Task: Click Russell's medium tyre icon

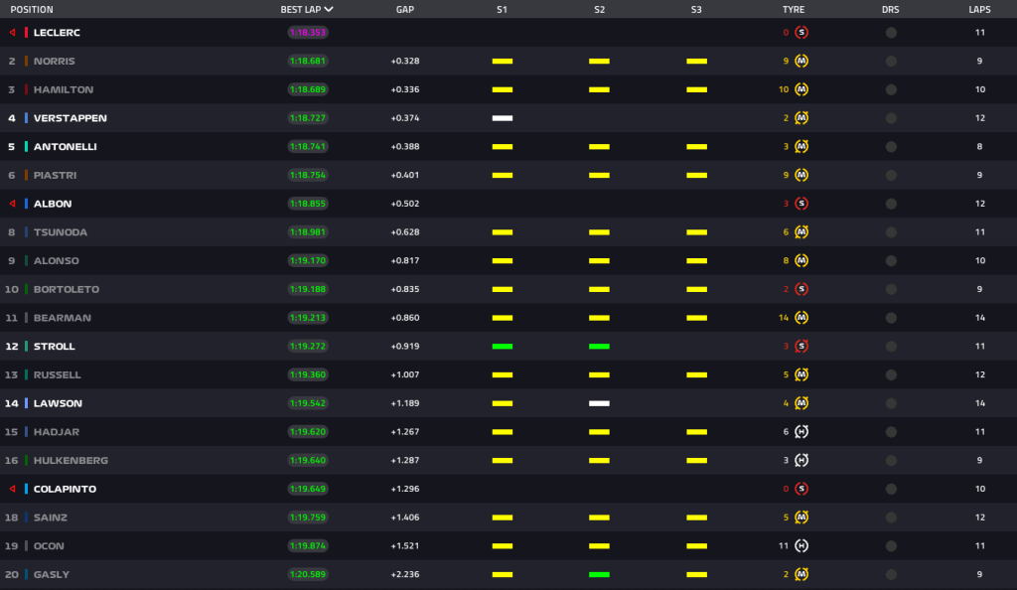Action: click(x=801, y=374)
